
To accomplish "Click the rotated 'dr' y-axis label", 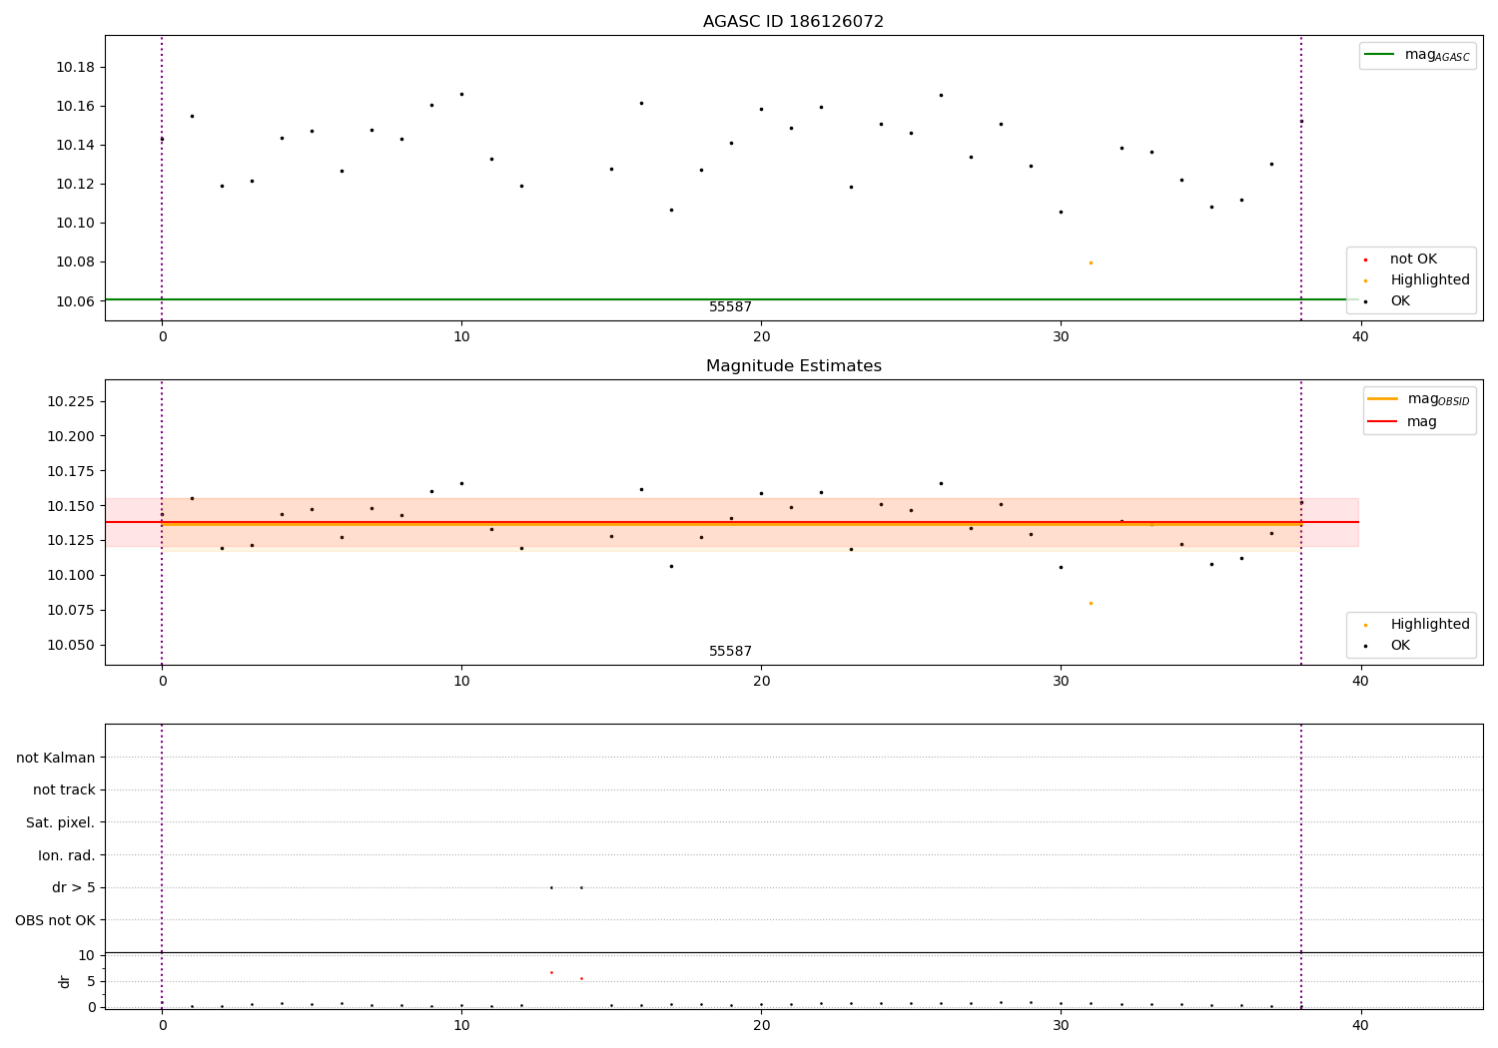I will click(x=65, y=981).
